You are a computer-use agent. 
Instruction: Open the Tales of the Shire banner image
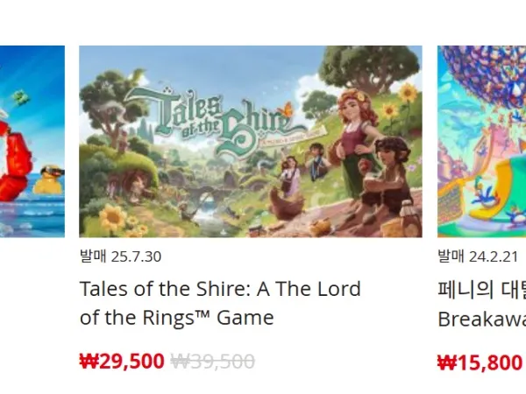coord(251,141)
